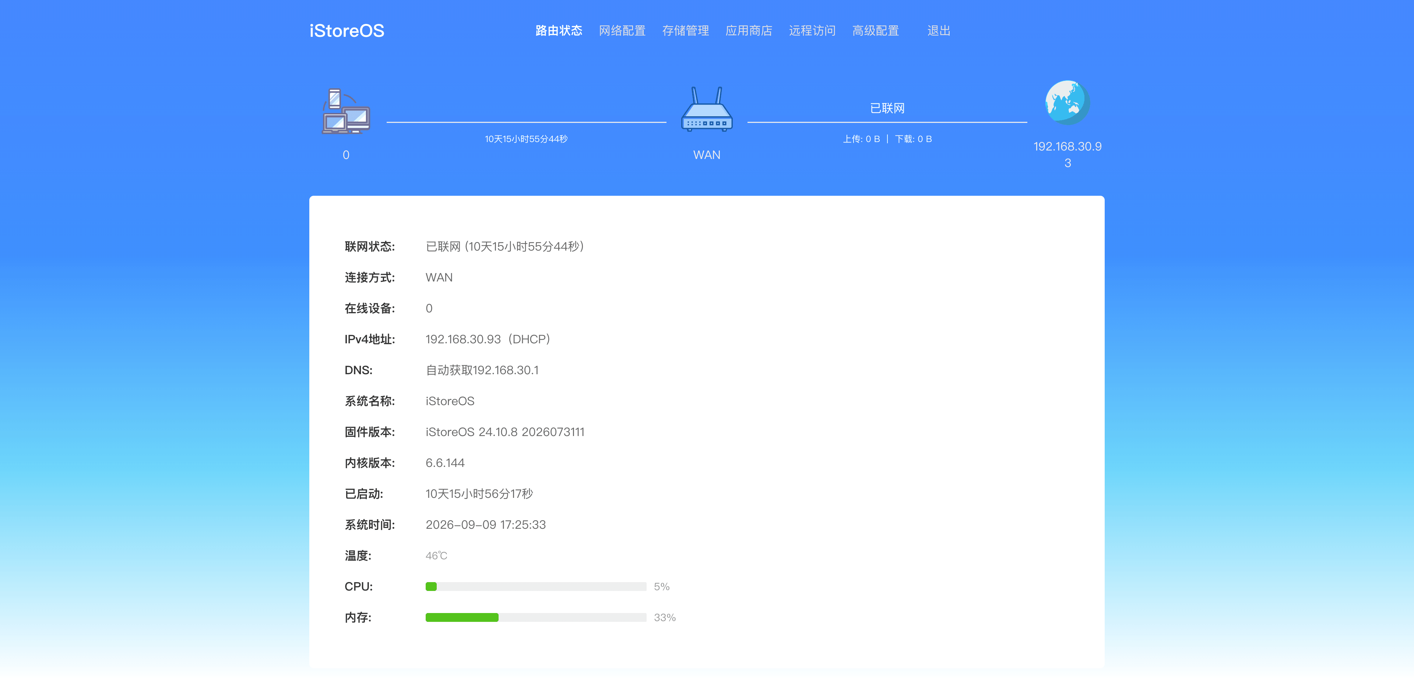Click the IP address under the globe
Image resolution: width=1414 pixels, height=680 pixels.
tap(1067, 155)
